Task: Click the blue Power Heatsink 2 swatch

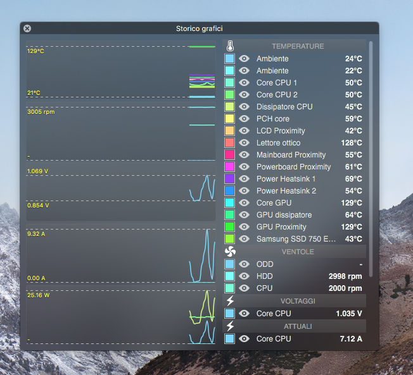Action: tap(230, 190)
